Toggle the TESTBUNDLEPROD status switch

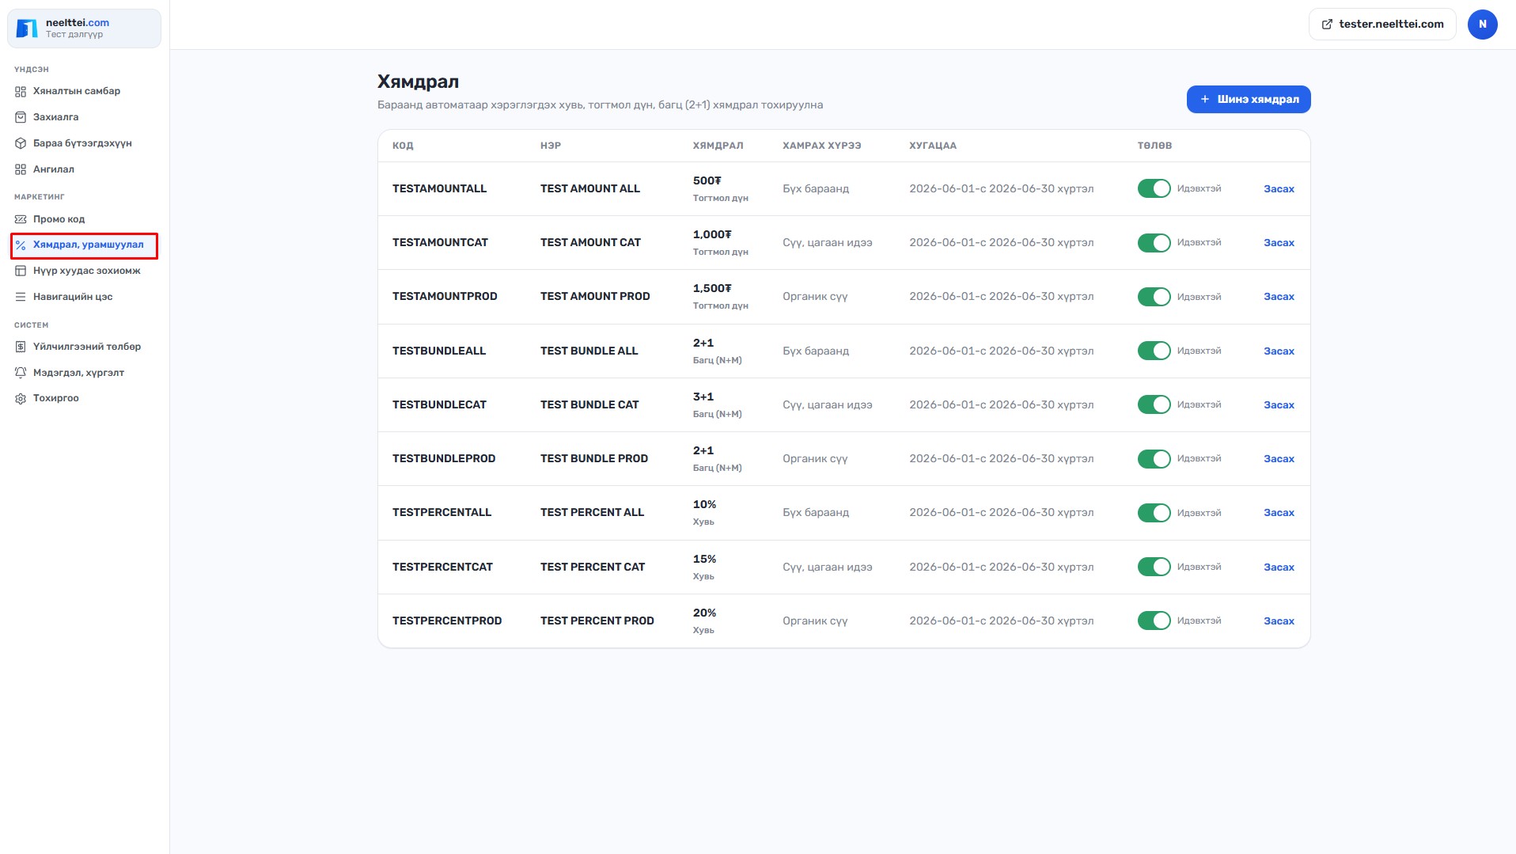click(1154, 459)
